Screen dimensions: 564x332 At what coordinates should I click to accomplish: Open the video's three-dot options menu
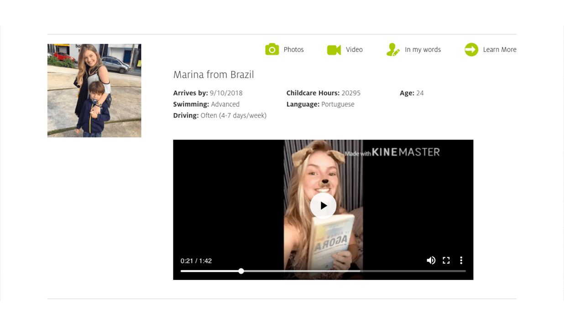(x=461, y=260)
